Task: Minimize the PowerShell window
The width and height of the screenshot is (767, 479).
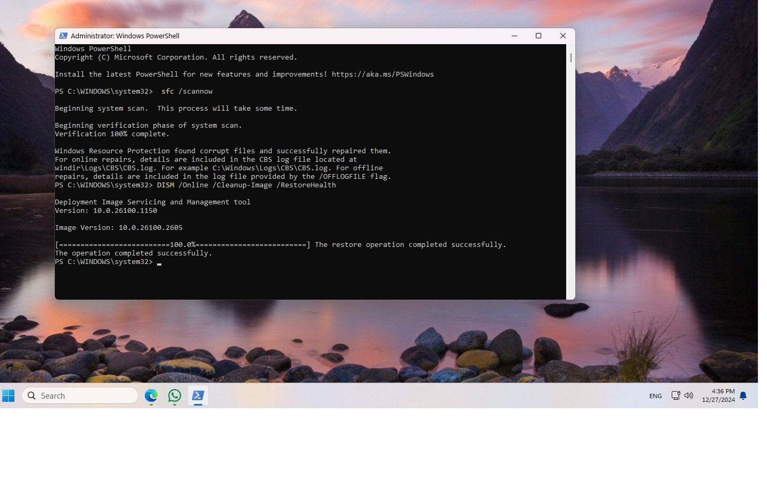Action: pyautogui.click(x=515, y=36)
